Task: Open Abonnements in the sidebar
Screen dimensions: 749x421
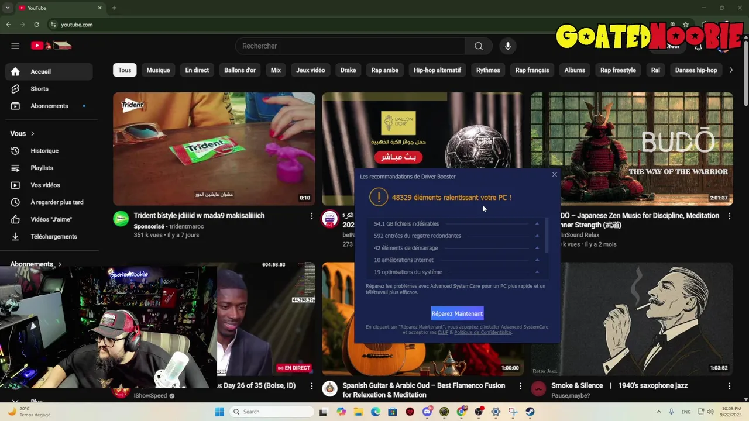Action: (x=49, y=106)
